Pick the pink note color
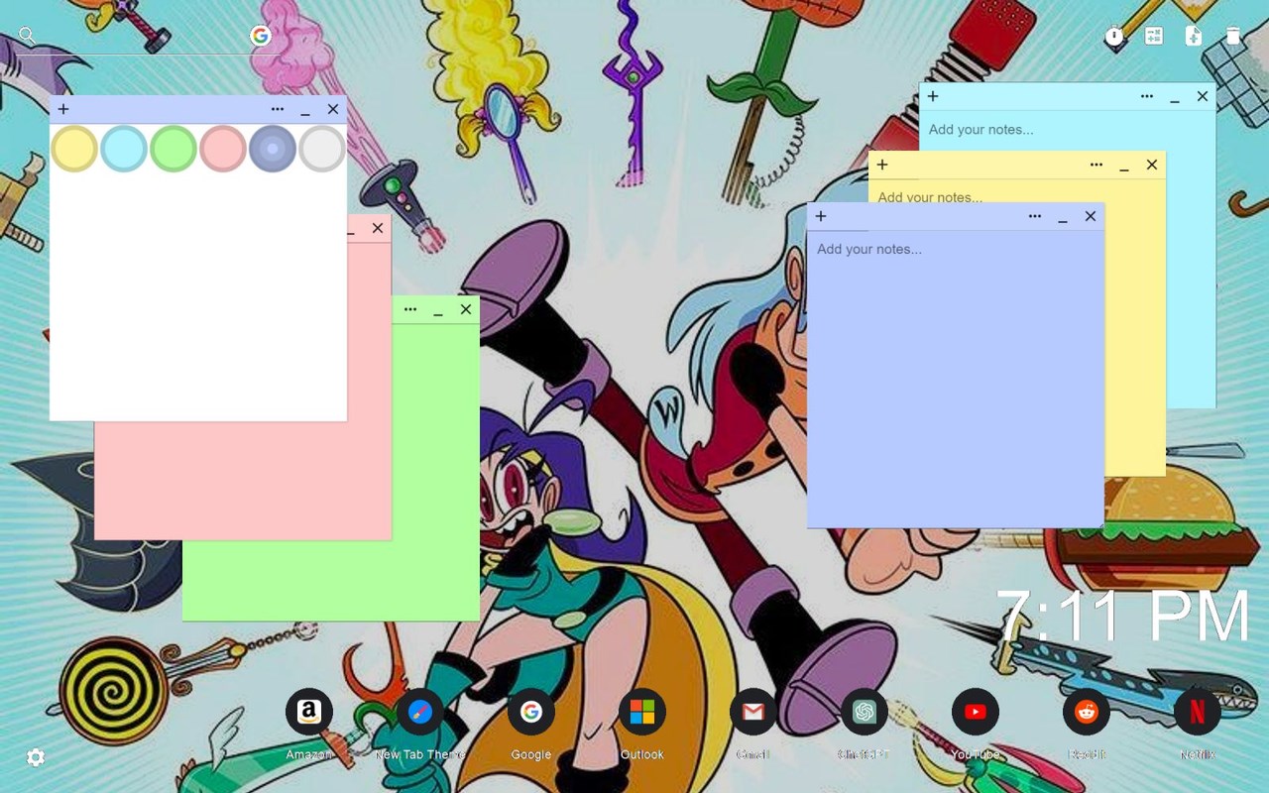This screenshot has height=793, width=1269. (223, 149)
